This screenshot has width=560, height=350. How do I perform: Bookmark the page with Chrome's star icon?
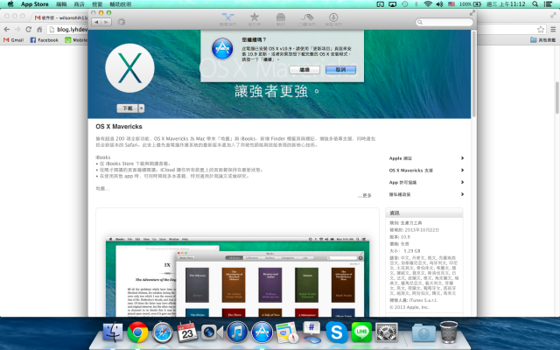tap(541, 29)
